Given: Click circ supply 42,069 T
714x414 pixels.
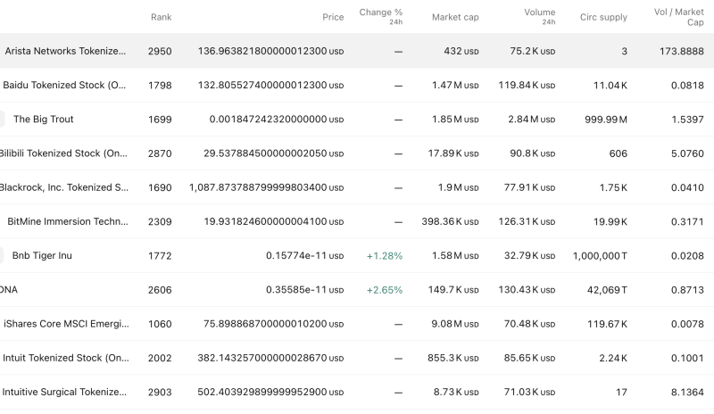Looking at the screenshot, I should click(607, 290).
